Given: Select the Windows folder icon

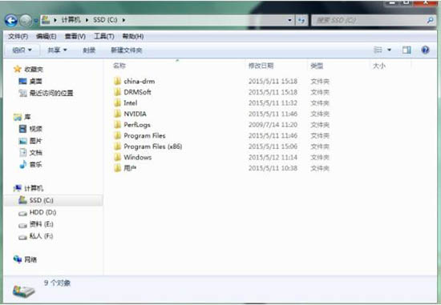Looking at the screenshot, I should coord(117,157).
